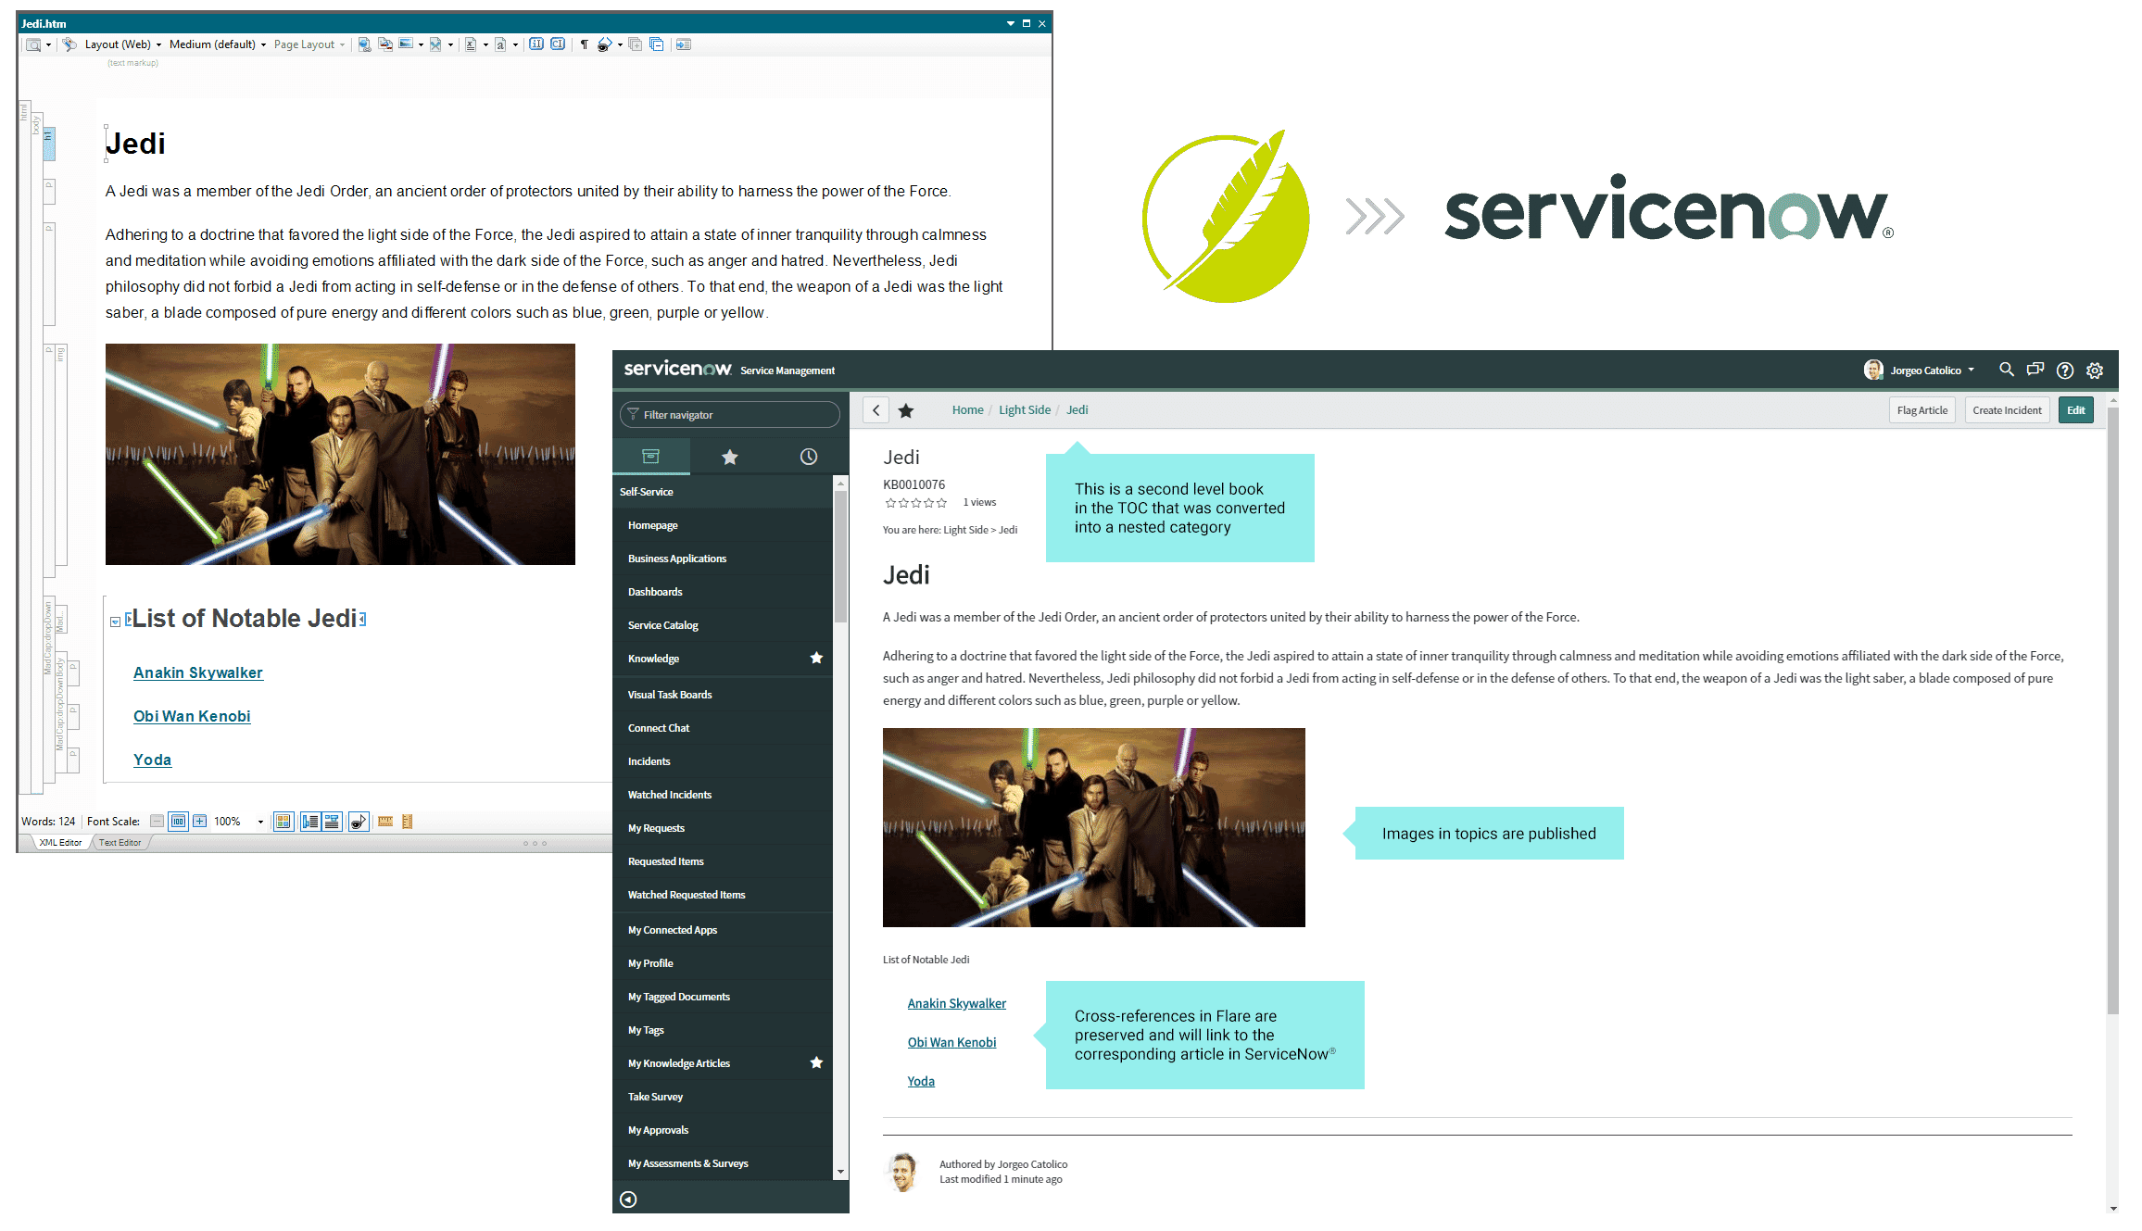Open the Jorgeo Catolico user menu
The width and height of the screenshot is (2142, 1231).
(x=1920, y=371)
